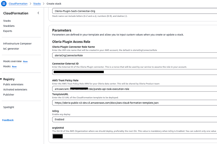Click the Feedback link
The height and width of the screenshot is (144, 217).
coord(8,120)
